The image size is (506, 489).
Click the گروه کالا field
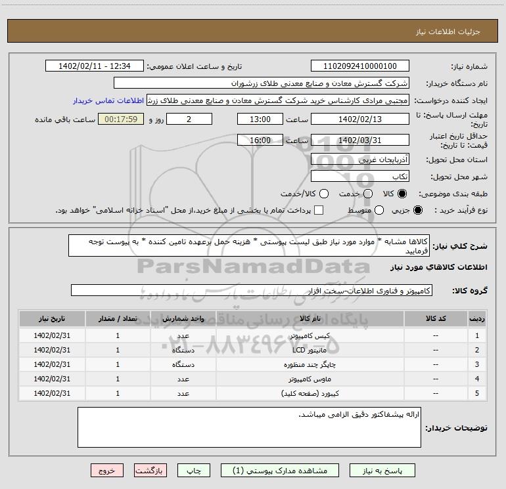click(x=252, y=290)
